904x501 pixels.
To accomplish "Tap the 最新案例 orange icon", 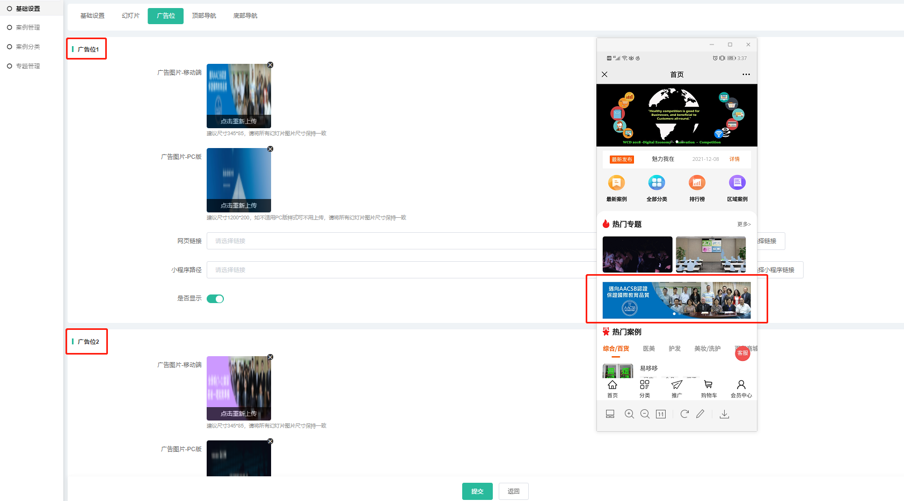I will tap(616, 183).
